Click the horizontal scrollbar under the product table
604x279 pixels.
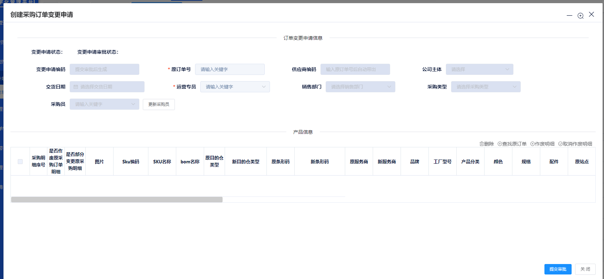117,200
